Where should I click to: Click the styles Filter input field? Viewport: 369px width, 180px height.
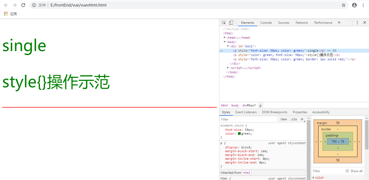coord(249,119)
